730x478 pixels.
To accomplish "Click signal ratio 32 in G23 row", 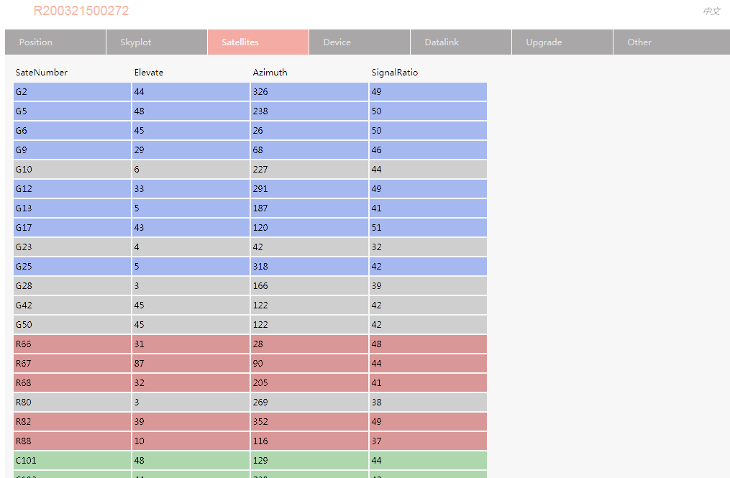I will (428, 247).
